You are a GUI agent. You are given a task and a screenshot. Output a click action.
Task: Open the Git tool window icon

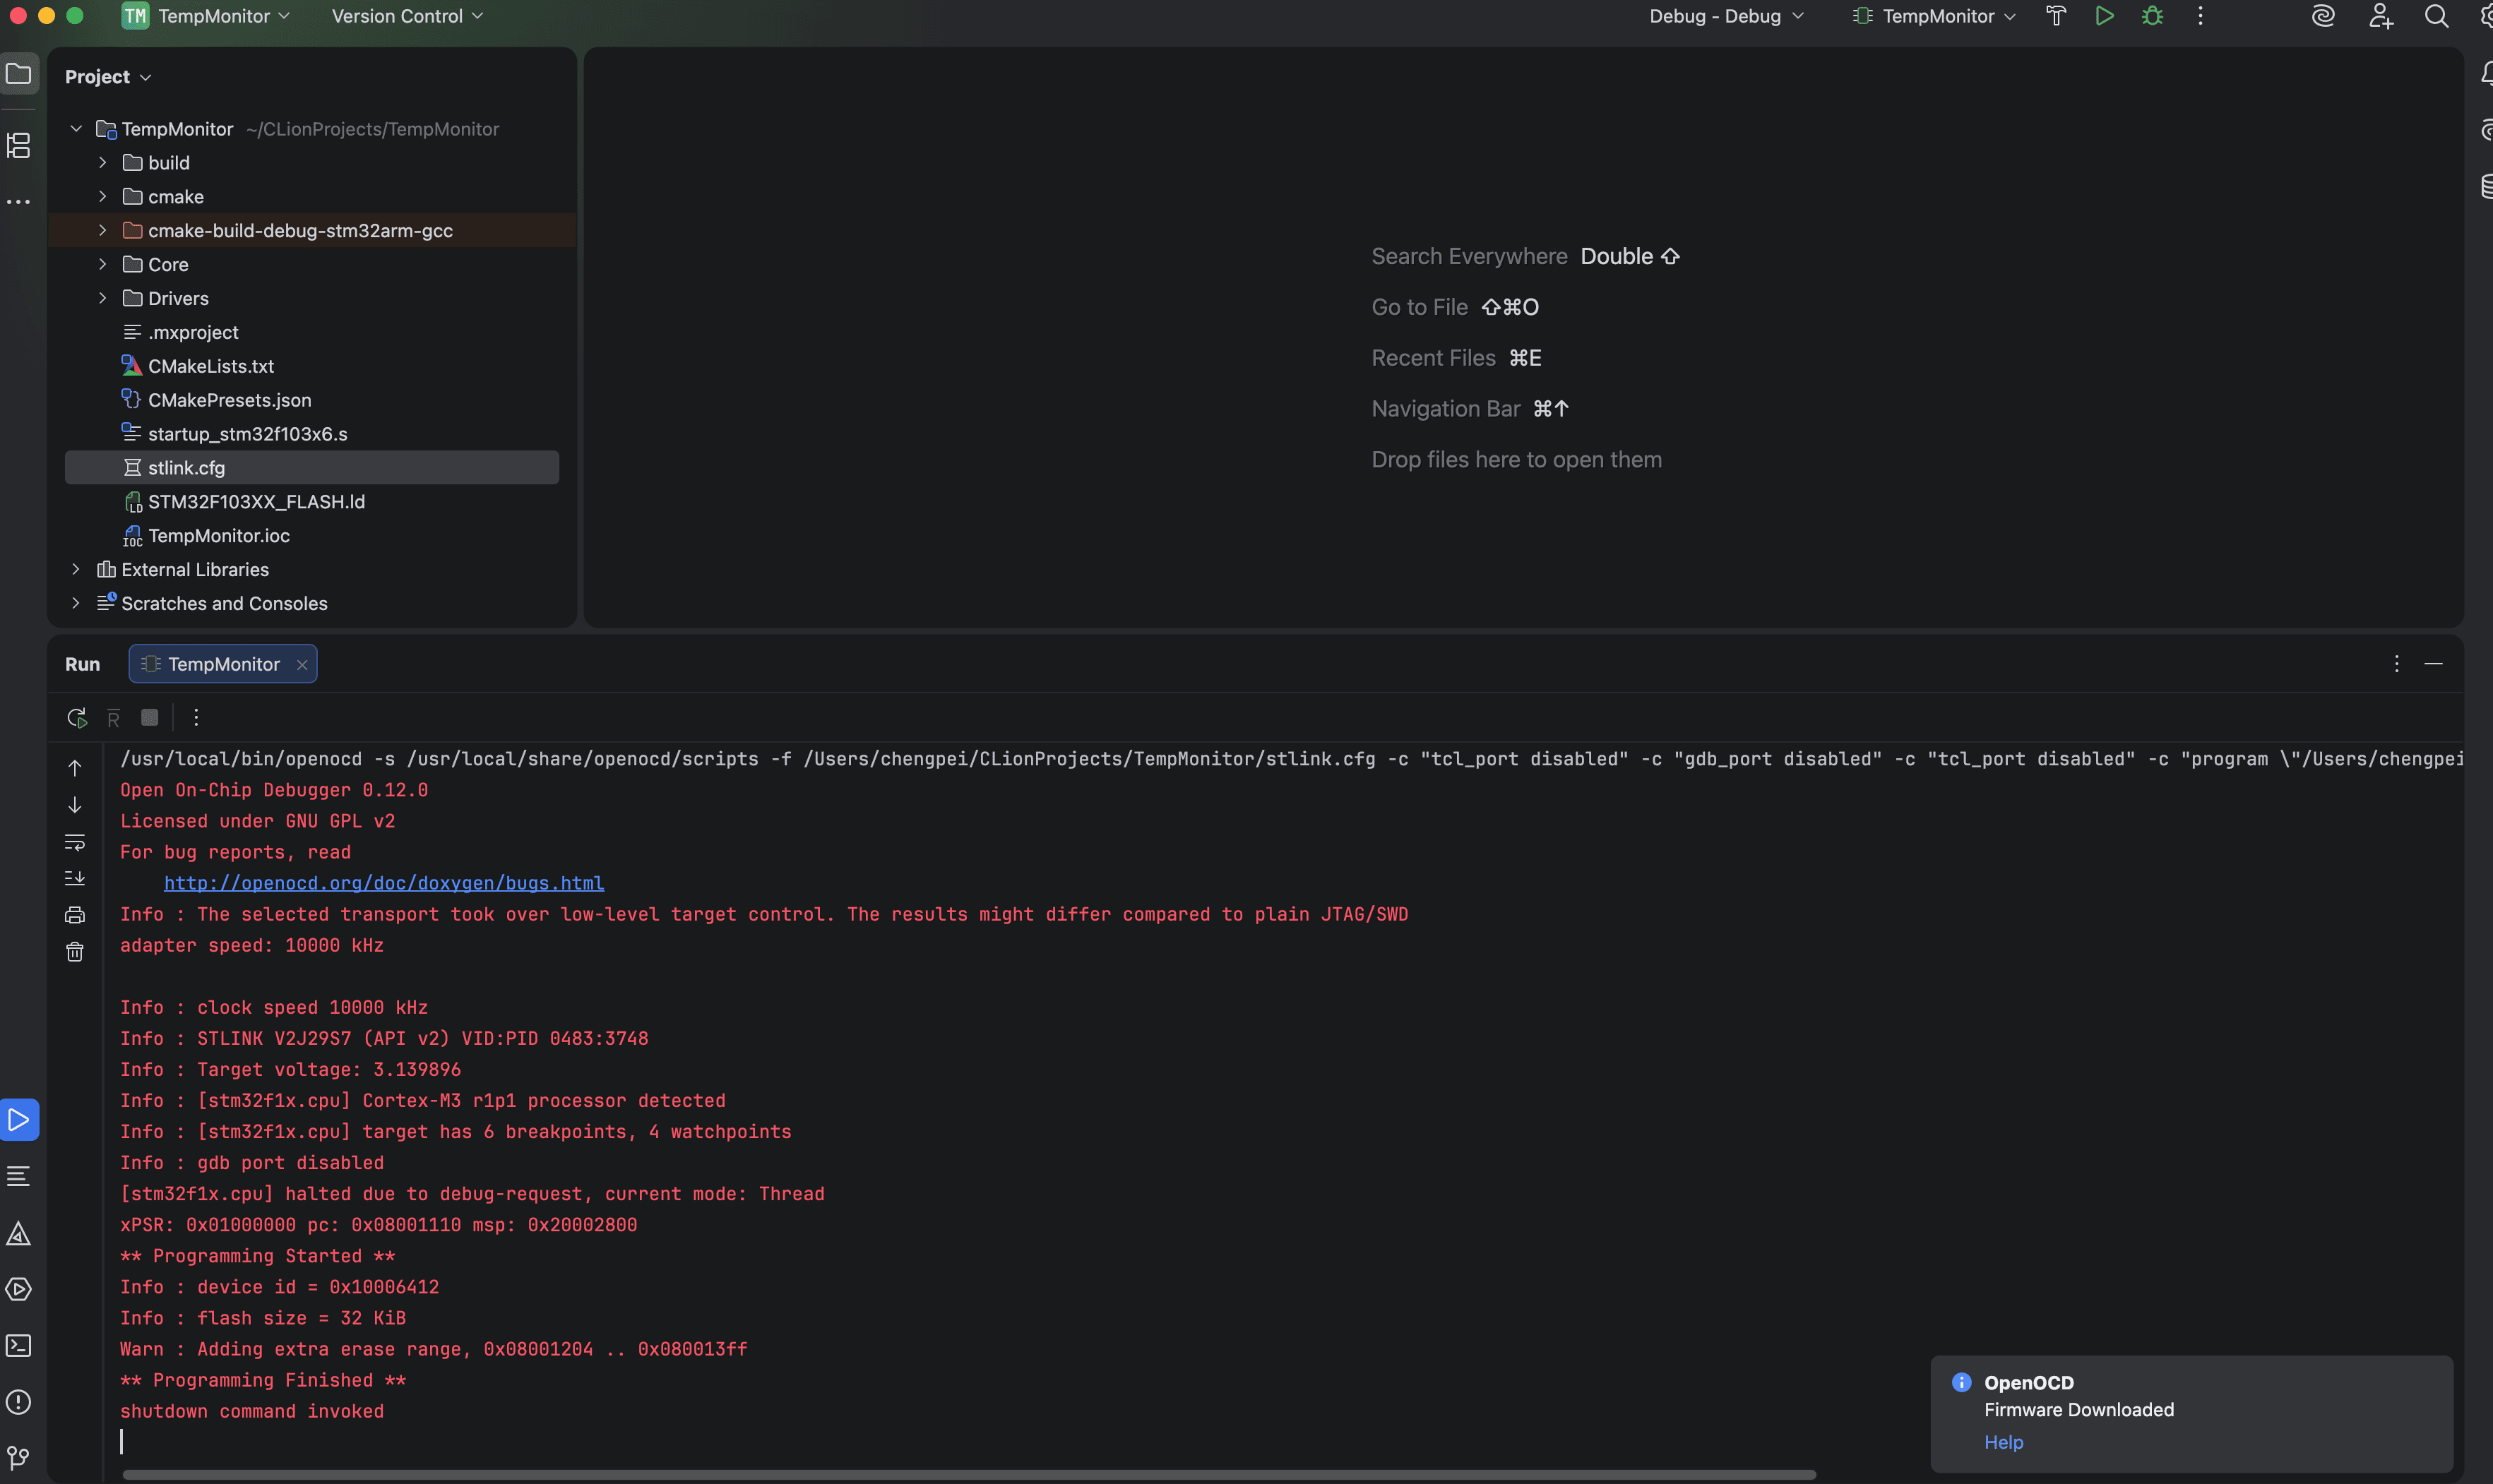[x=19, y=1457]
